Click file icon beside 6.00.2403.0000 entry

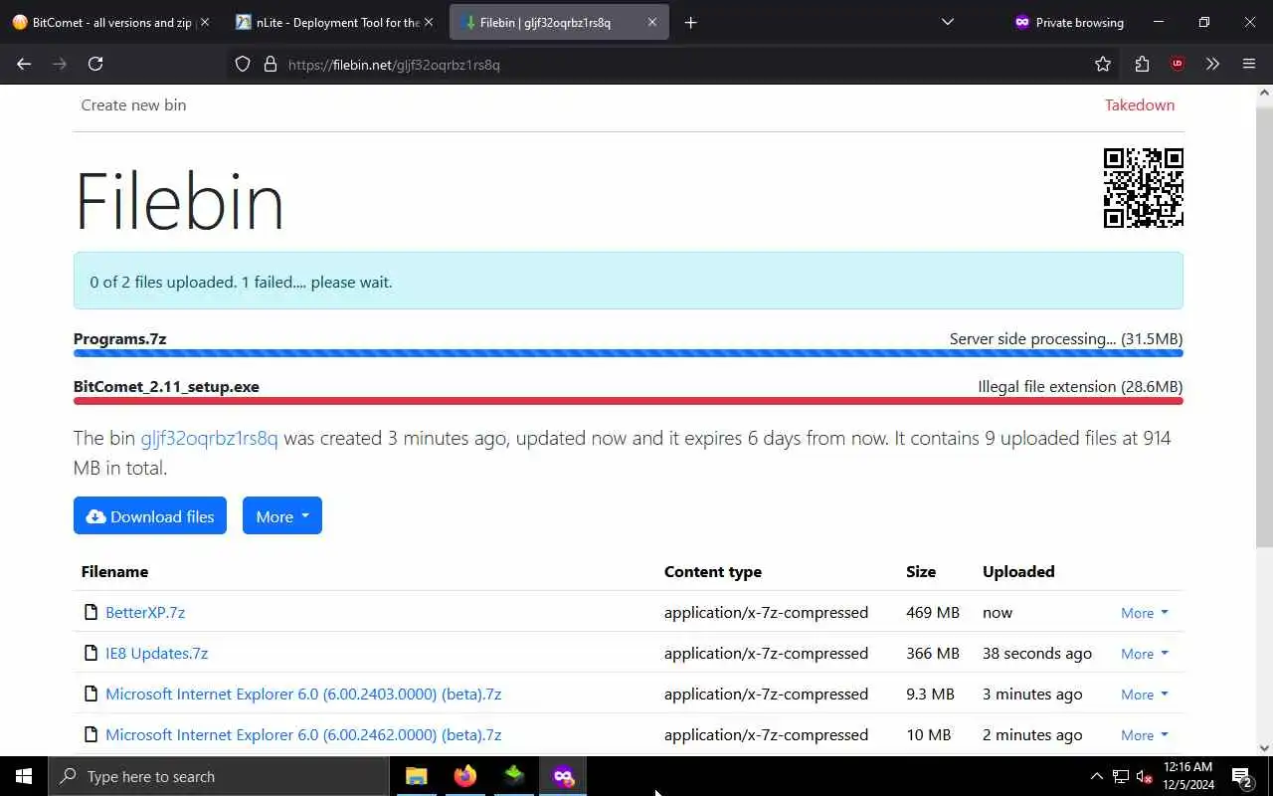click(x=91, y=694)
